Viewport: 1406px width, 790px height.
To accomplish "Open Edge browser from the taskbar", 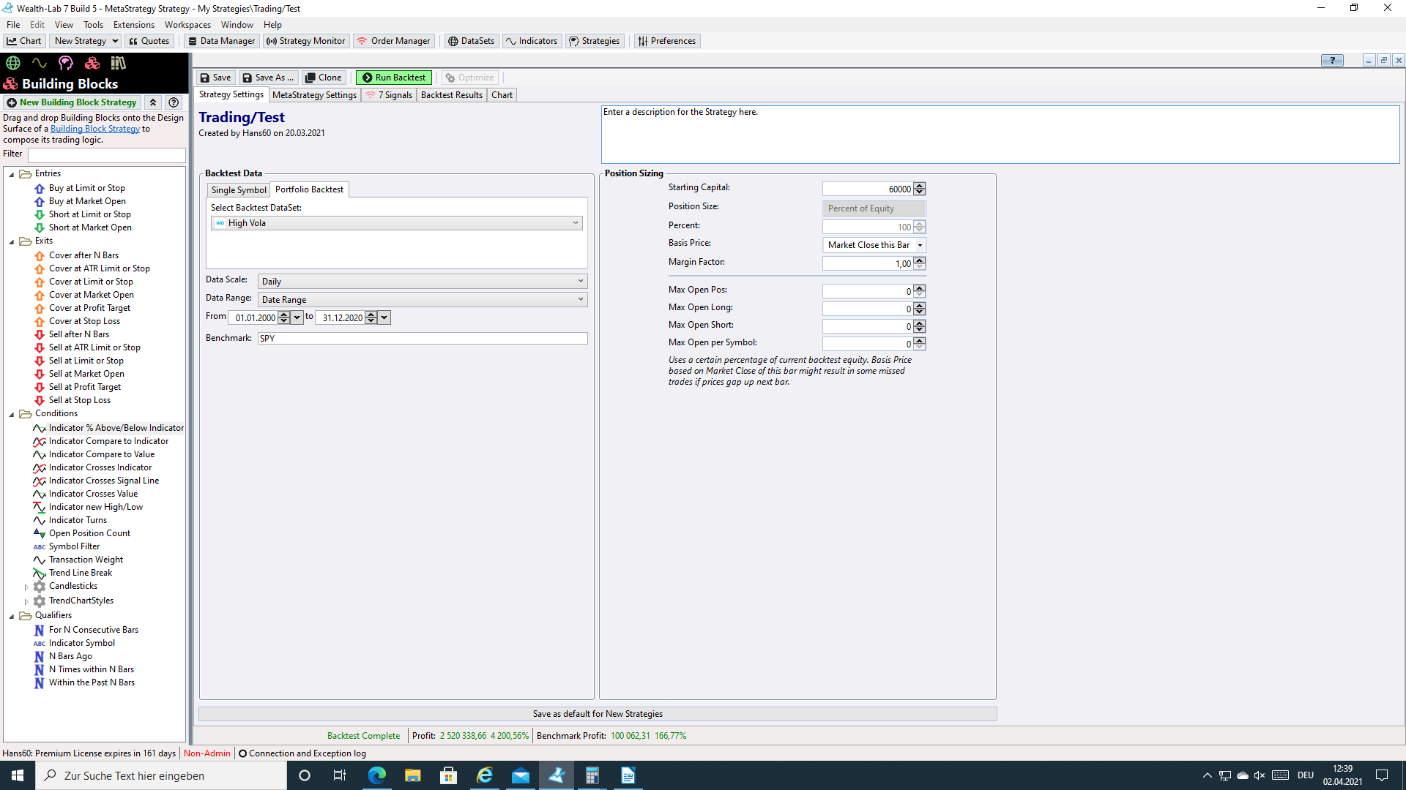I will (x=376, y=775).
